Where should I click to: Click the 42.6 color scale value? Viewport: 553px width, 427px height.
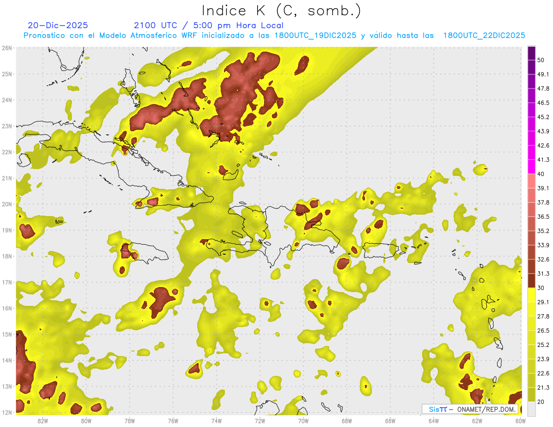point(543,146)
